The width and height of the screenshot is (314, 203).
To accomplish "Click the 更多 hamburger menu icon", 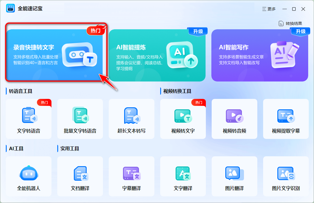I will [x=264, y=9].
